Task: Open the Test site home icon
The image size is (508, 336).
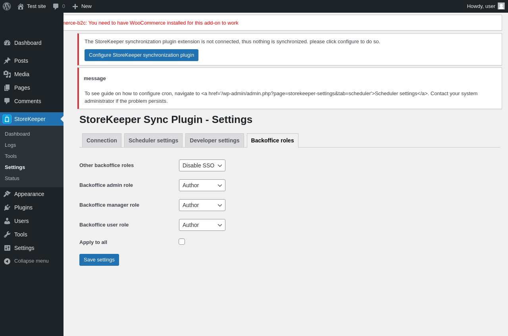Action: (21, 6)
